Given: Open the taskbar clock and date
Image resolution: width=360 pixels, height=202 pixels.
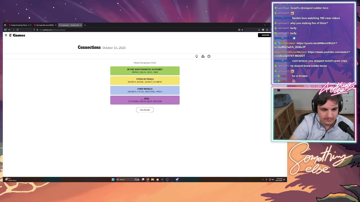Looking at the screenshot, I should click(279, 179).
